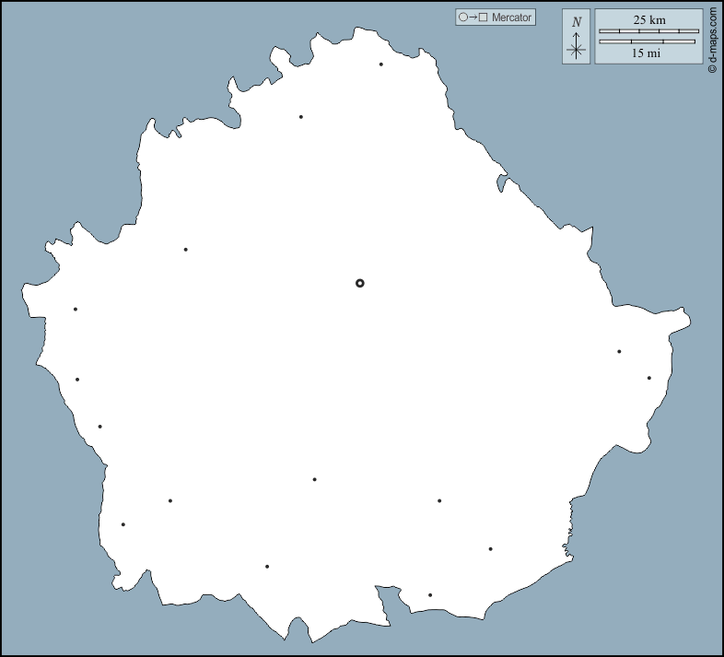Screen dimensions: 724x657
Task: Open the d-maps.com copyright link
Action: [712, 40]
